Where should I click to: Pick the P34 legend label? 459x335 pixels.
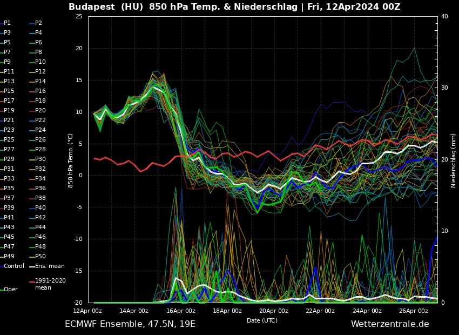[40, 179]
